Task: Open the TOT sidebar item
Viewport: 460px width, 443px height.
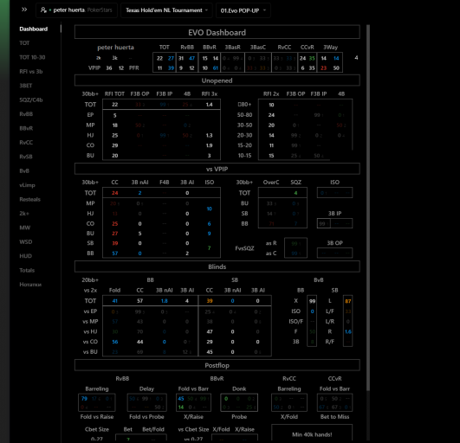Action: [24, 43]
